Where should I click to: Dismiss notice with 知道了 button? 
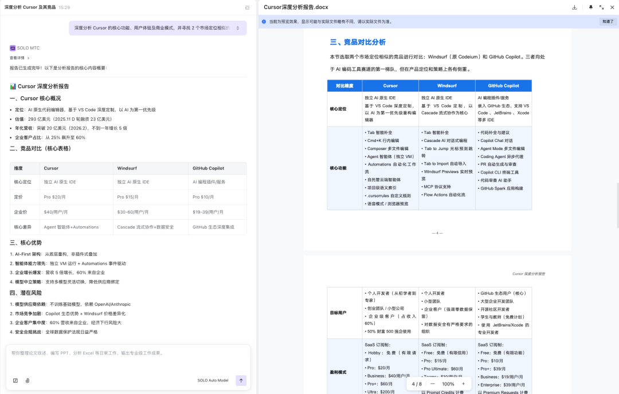(x=608, y=22)
